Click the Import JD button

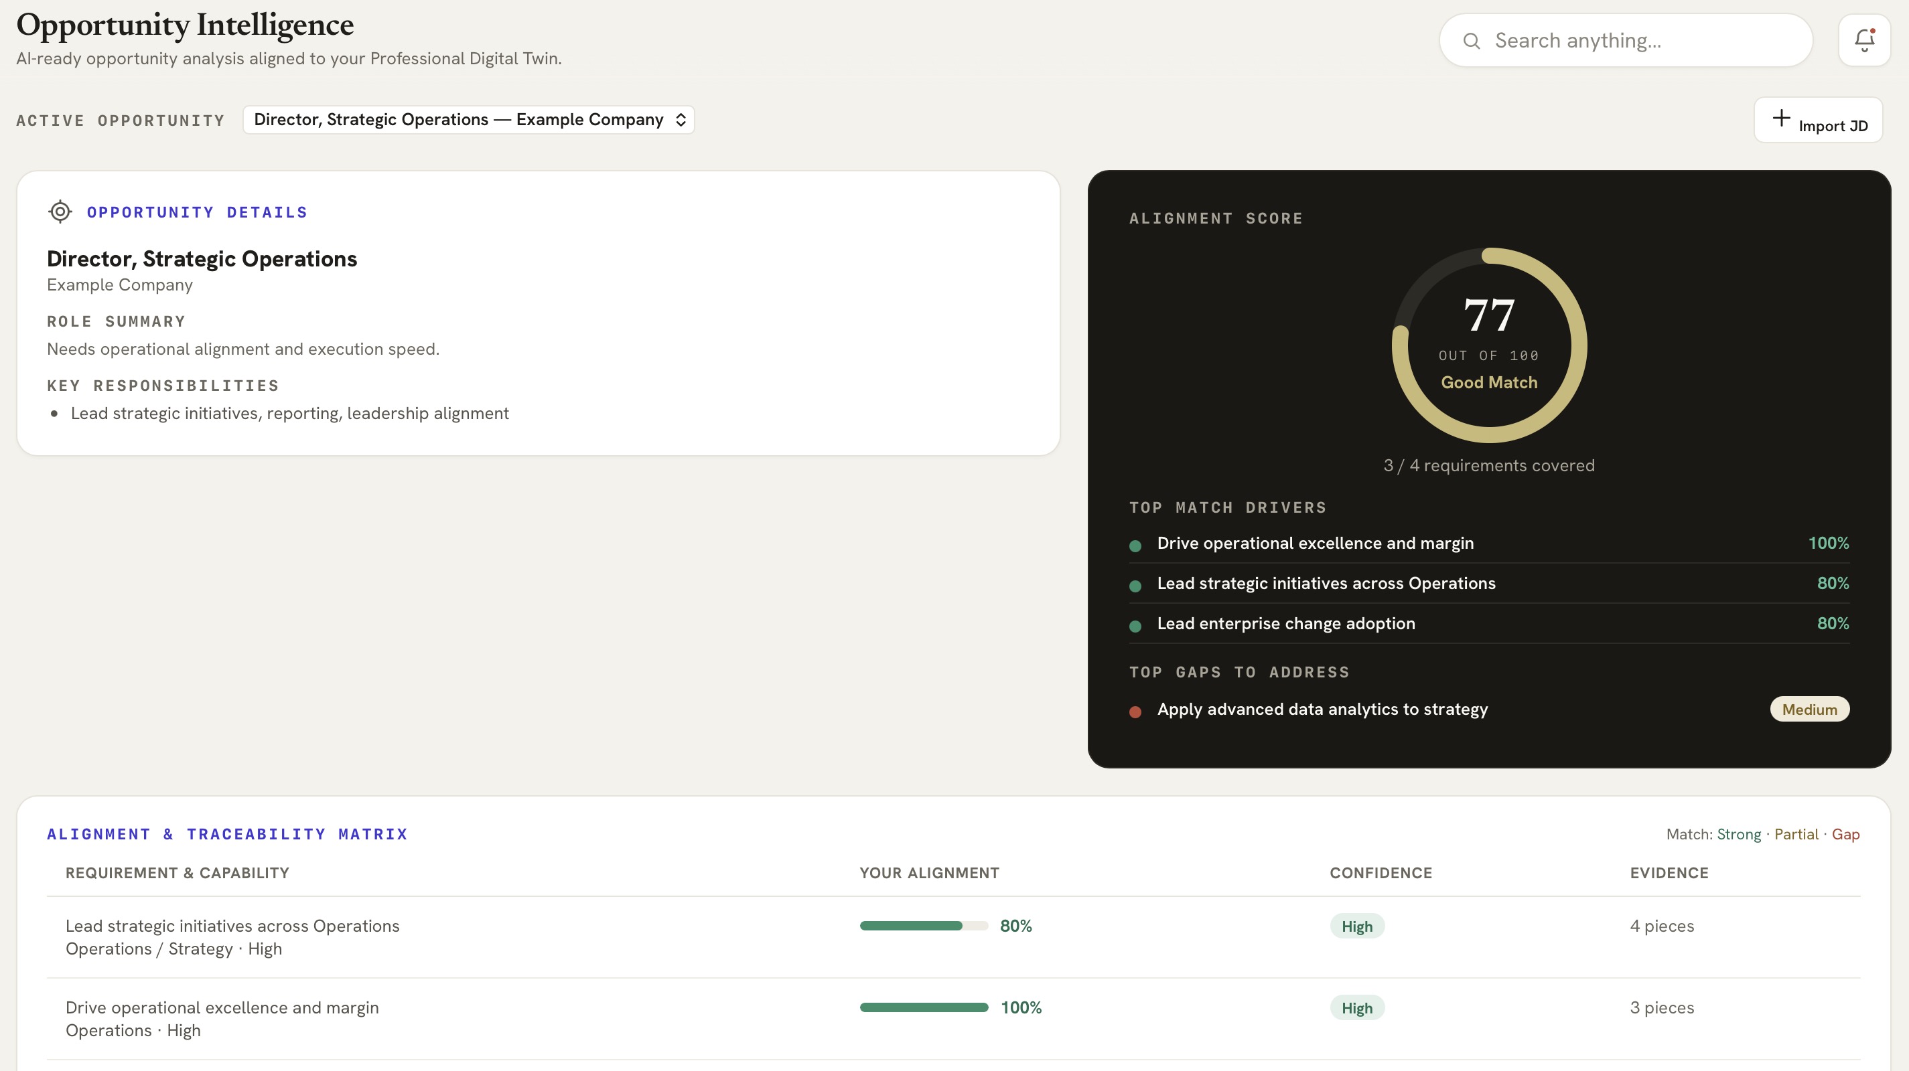(x=1819, y=120)
